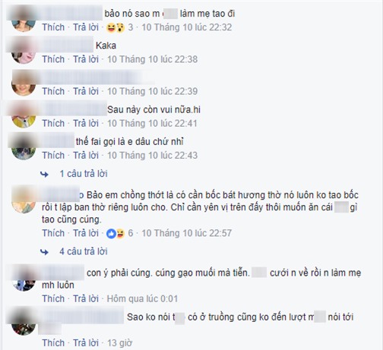Click Trả lời on 22:41 comment

point(86,123)
